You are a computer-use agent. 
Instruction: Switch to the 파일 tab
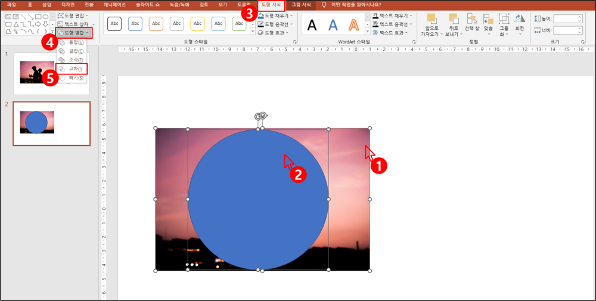[x=11, y=5]
